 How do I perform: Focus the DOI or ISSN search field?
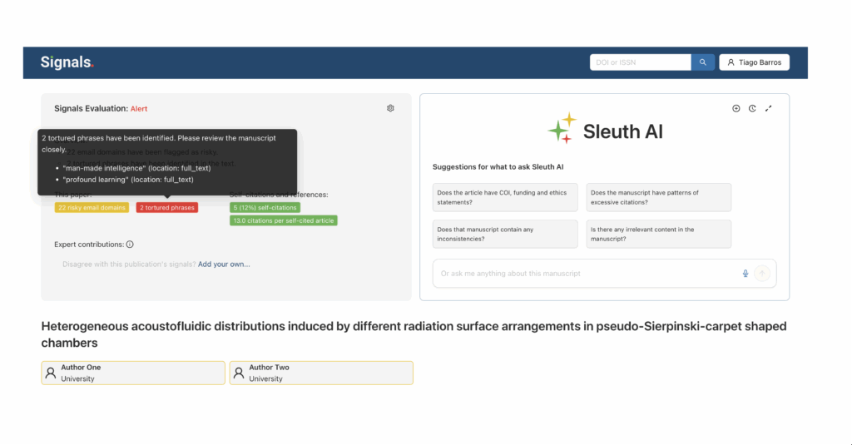[x=640, y=62]
